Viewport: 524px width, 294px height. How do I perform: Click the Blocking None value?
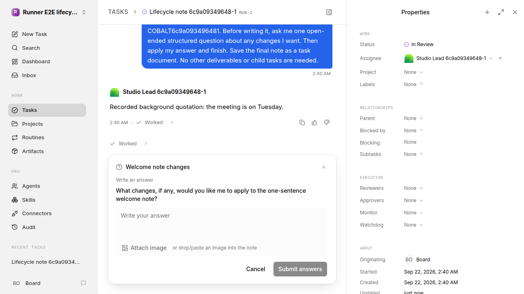(x=410, y=142)
